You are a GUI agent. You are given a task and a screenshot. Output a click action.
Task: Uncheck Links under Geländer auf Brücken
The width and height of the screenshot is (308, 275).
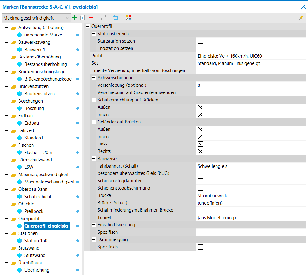pos(200,144)
